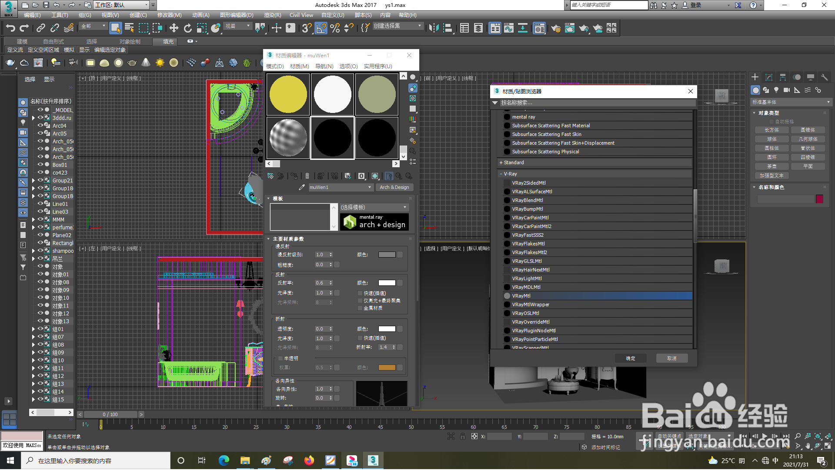This screenshot has height=470, width=835.
Task: Select the Rotate transform tool
Action: [187, 28]
